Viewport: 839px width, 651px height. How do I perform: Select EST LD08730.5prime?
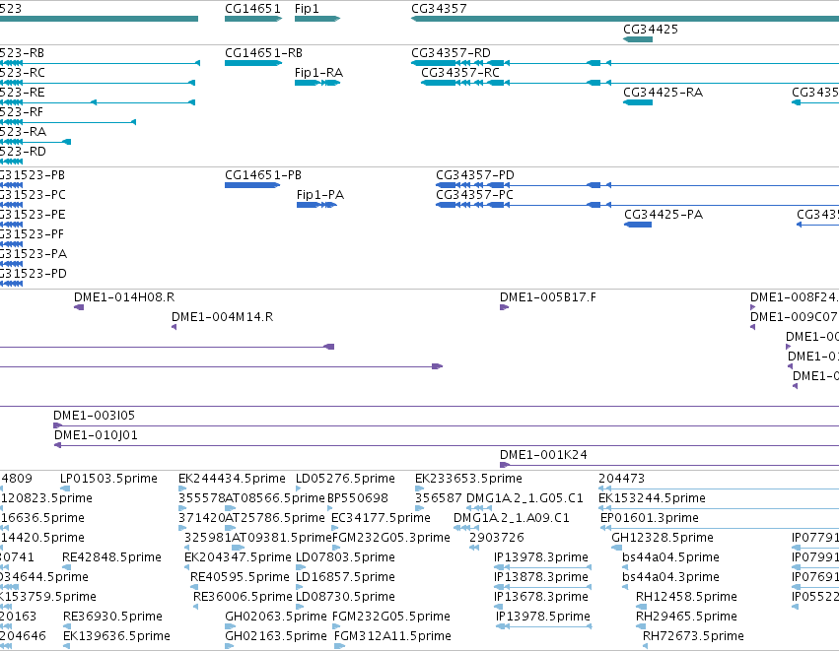[x=345, y=598]
